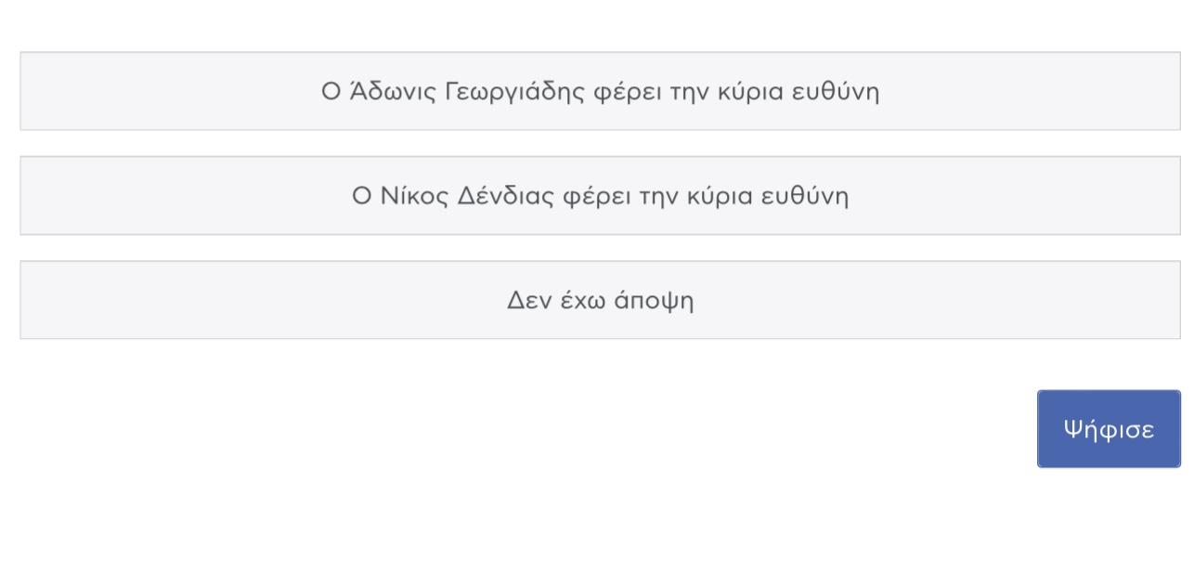Mark the second poll answer about Δένδιας

pyautogui.click(x=600, y=196)
